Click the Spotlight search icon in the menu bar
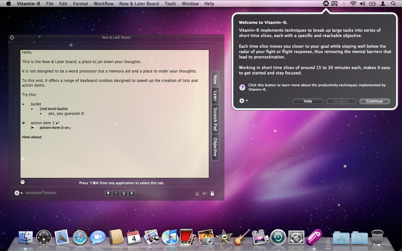The image size is (402, 251). coord(393,4)
